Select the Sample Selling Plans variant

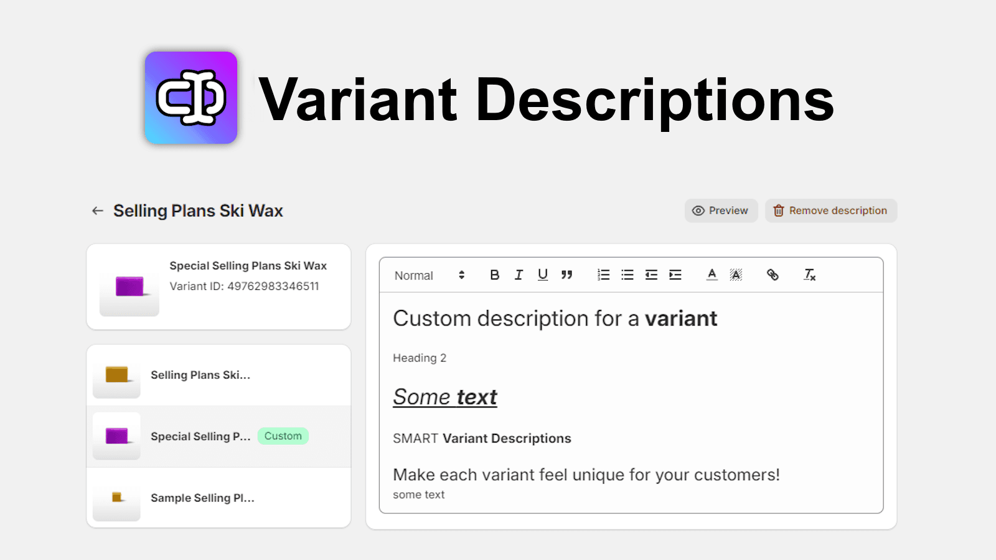coord(202,498)
